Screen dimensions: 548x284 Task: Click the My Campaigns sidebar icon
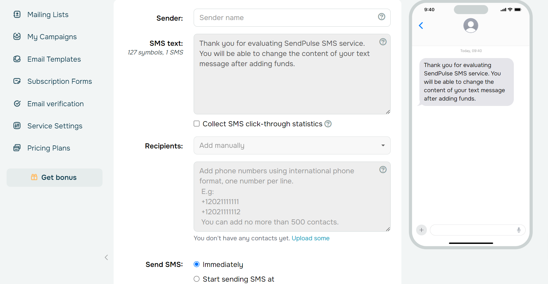pyautogui.click(x=17, y=37)
